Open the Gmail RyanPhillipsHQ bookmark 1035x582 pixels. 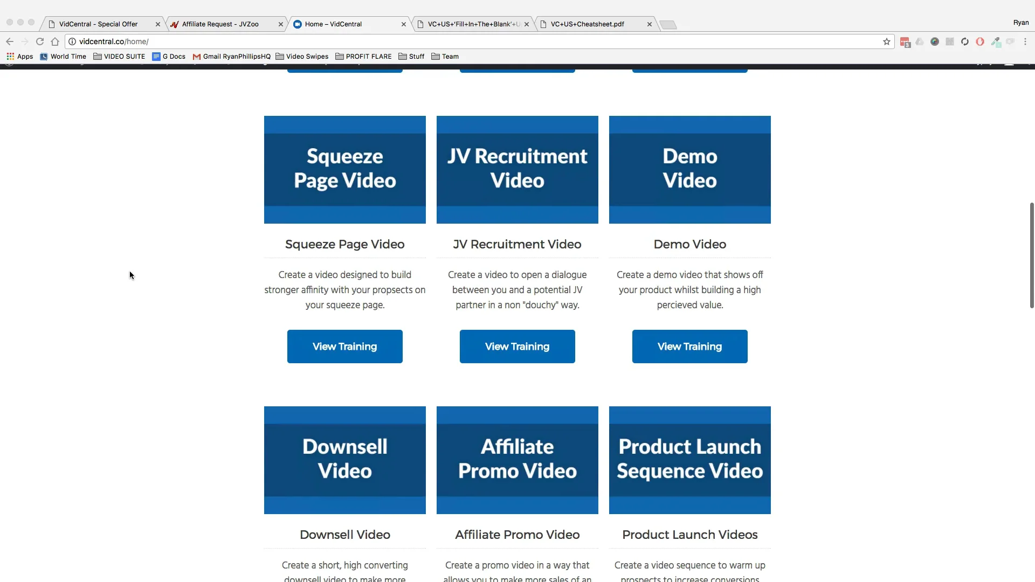(x=231, y=56)
